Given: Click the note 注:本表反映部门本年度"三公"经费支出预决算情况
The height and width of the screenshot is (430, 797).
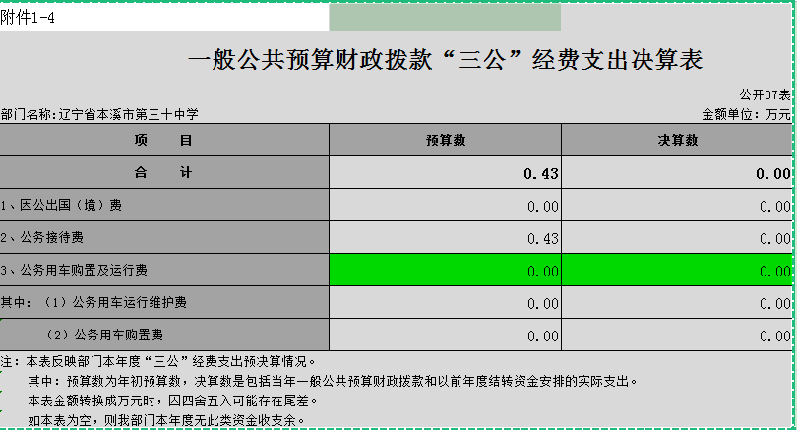Looking at the screenshot, I should (x=158, y=361).
